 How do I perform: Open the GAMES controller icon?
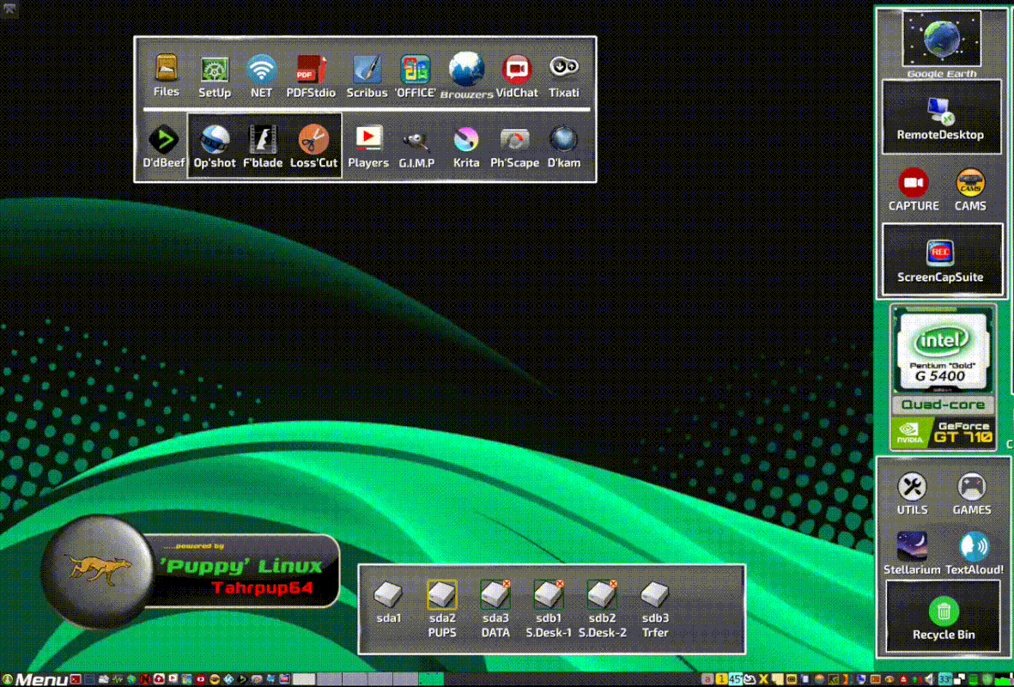972,486
